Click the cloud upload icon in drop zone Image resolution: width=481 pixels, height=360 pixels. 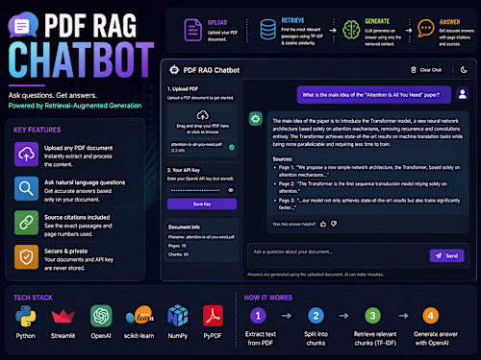point(202,114)
